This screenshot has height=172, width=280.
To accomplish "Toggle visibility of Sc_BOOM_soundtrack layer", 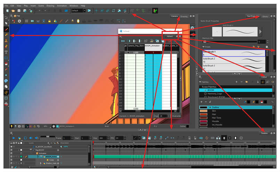I will pyautogui.click(x=11, y=147).
